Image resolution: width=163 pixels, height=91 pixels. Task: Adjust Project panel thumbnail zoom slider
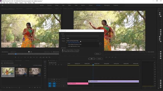coord(14,87)
